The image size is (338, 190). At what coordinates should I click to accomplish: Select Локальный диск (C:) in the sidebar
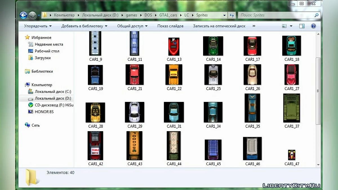click(x=47, y=91)
